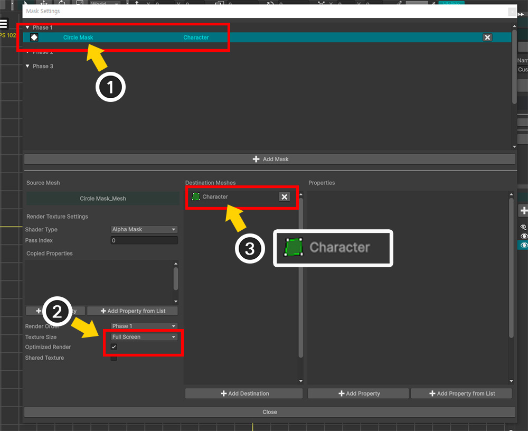Click the Add Destination button

(x=244, y=393)
